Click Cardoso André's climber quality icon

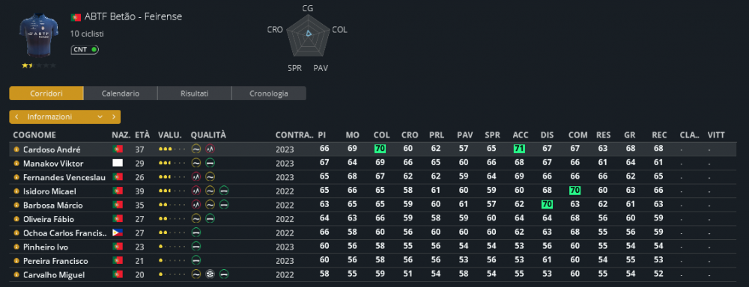(210, 149)
